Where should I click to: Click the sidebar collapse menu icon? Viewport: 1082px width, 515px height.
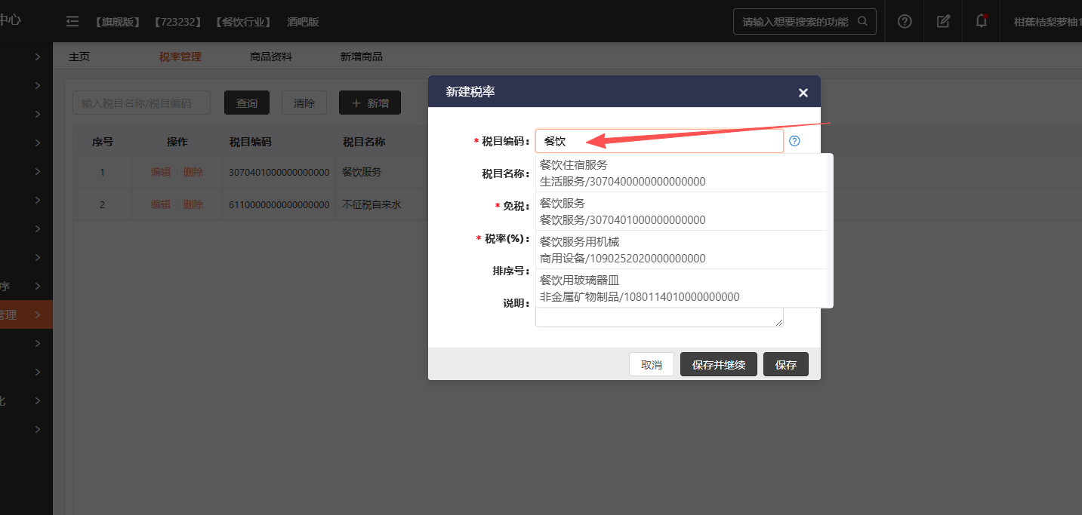pyautogui.click(x=72, y=22)
